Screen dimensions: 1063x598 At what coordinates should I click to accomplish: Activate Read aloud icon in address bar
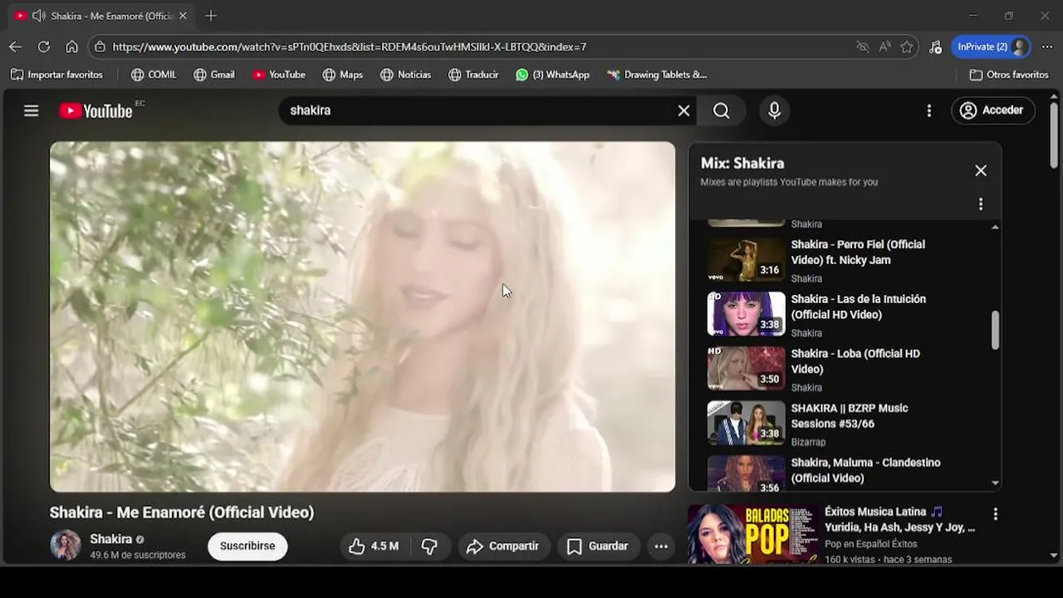coord(885,47)
